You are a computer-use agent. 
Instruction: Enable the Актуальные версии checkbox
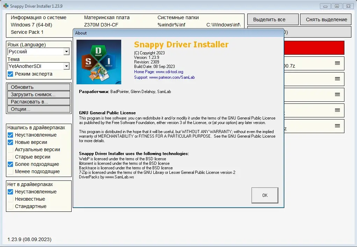[10, 149]
